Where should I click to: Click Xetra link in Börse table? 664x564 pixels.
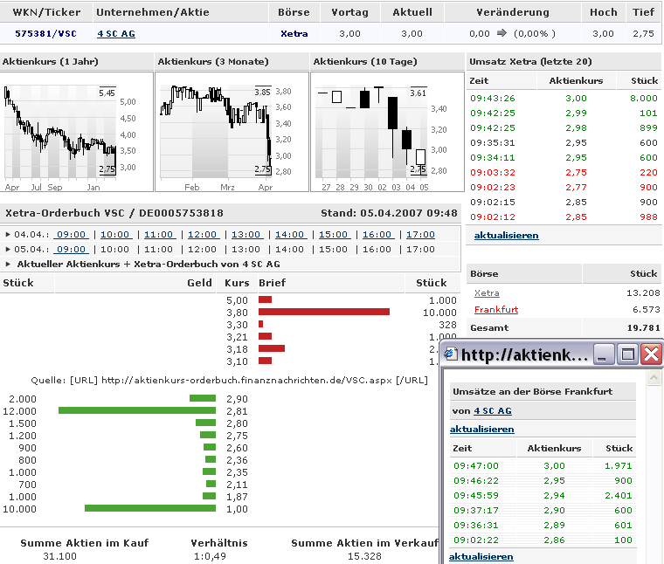click(x=487, y=292)
